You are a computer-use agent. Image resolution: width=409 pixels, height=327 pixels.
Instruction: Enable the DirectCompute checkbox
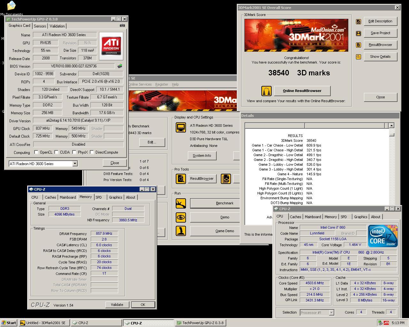92,152
